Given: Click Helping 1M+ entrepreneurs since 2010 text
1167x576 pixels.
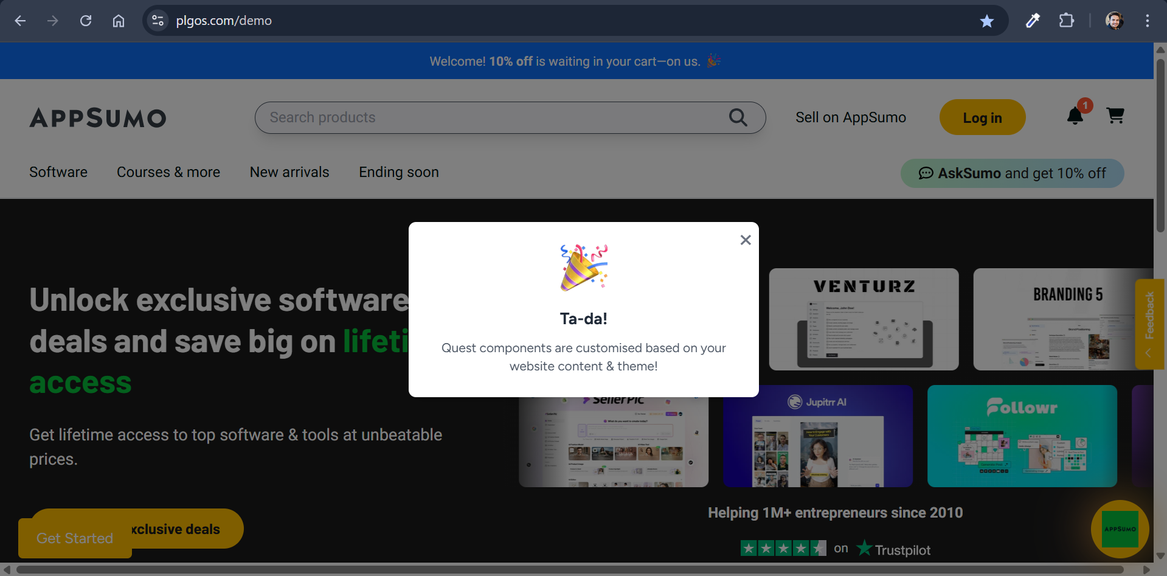Looking at the screenshot, I should (x=835, y=513).
